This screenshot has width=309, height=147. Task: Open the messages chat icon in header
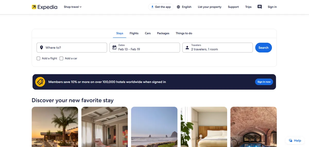pos(260,7)
